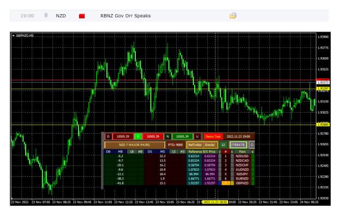Select the NZDJPY pair row

click(242, 174)
